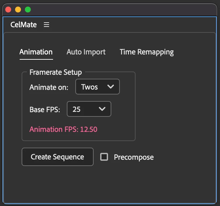This screenshot has width=220, height=206.
Task: Switch to the Animation tab
Action: coord(36,52)
